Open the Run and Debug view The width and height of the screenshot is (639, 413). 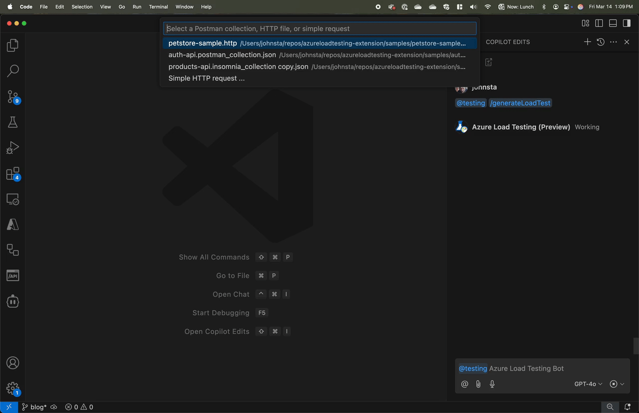tap(12, 148)
